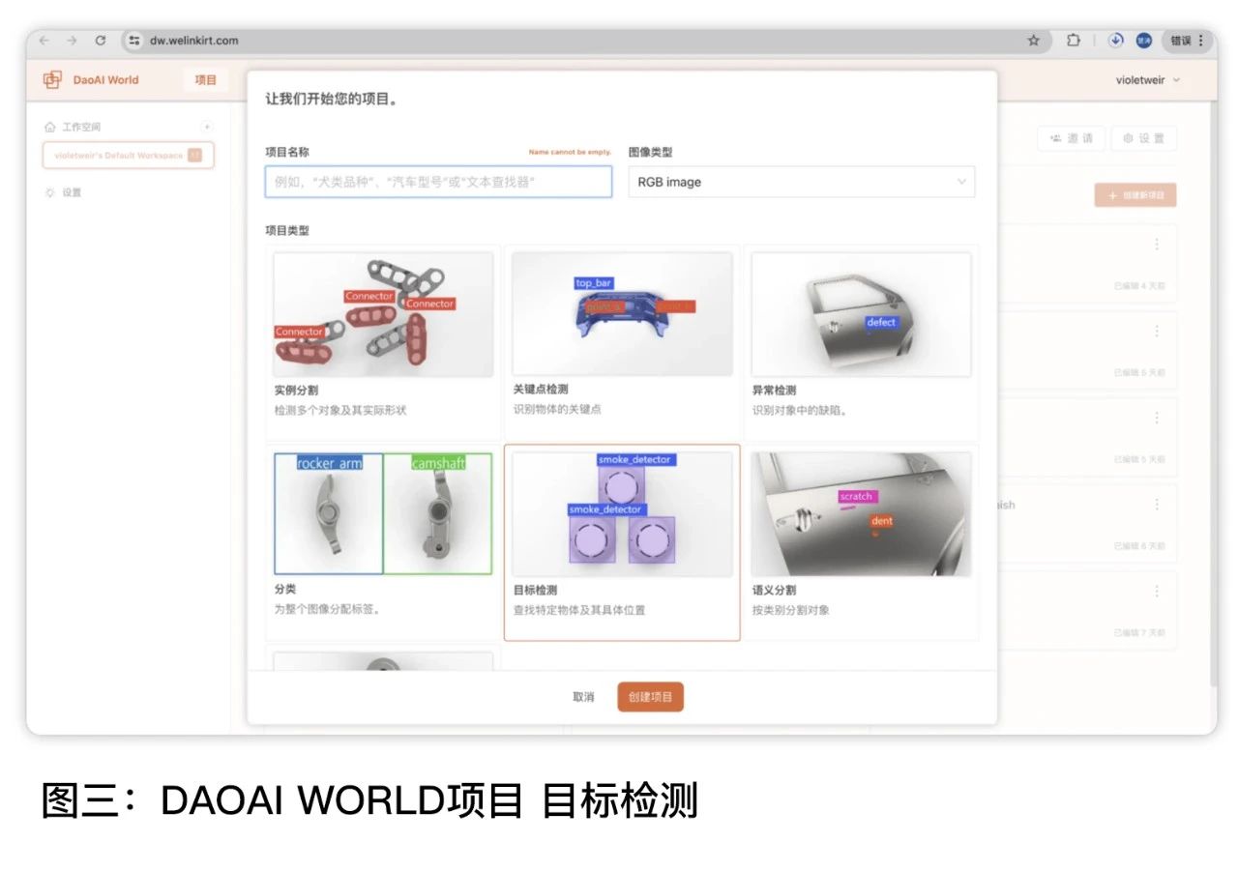Open 设置 in the left sidebar
Viewport: 1238px width, 871px height.
click(x=64, y=192)
